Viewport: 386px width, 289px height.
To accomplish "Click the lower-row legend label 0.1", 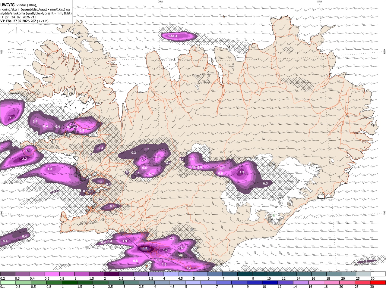I will 3,287.
